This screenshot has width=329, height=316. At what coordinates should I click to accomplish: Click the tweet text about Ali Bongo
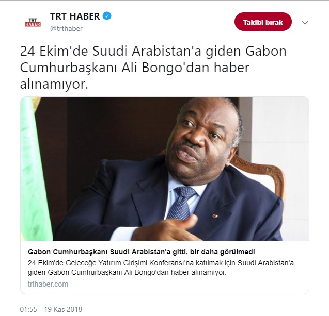[153, 68]
